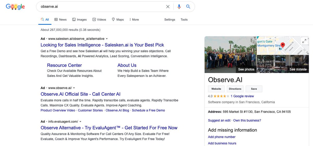Image resolution: width=313 pixels, height=146 pixels.
Task: Open the dropdown arrow next to info.evaluagent.com URL
Action: pos(80,122)
